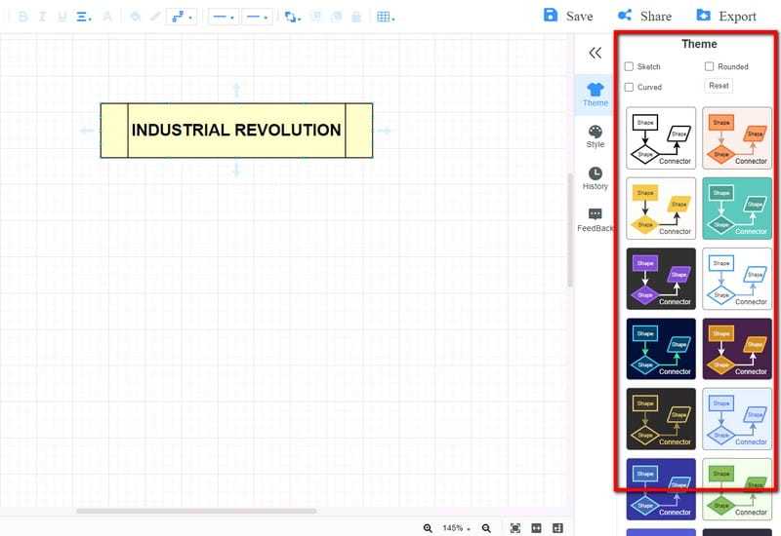This screenshot has width=781, height=536.
Task: Click the zoom in magnifier icon
Action: pos(428,528)
